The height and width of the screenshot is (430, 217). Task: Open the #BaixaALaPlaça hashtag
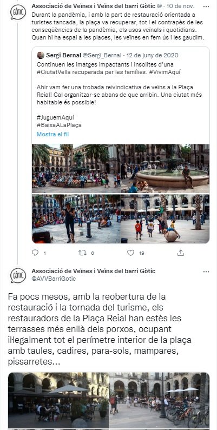point(59,125)
